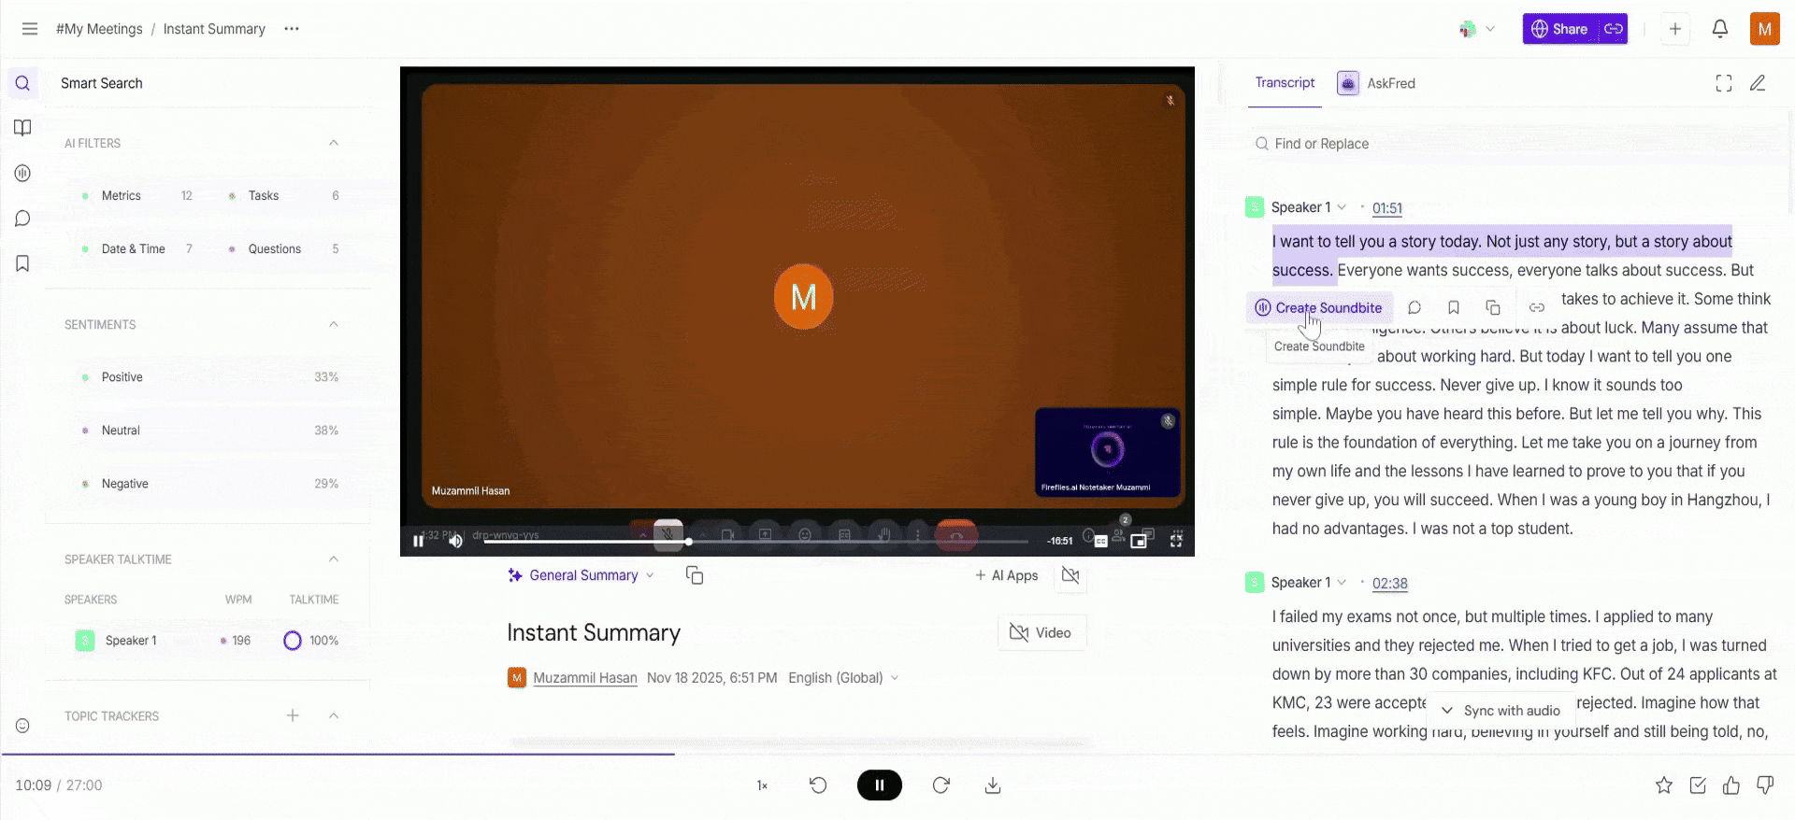Switch to the AskFred tab

click(1376, 83)
